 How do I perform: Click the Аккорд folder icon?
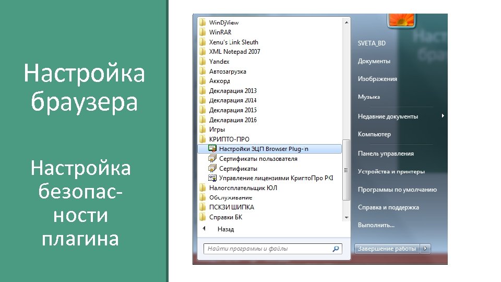(202, 81)
